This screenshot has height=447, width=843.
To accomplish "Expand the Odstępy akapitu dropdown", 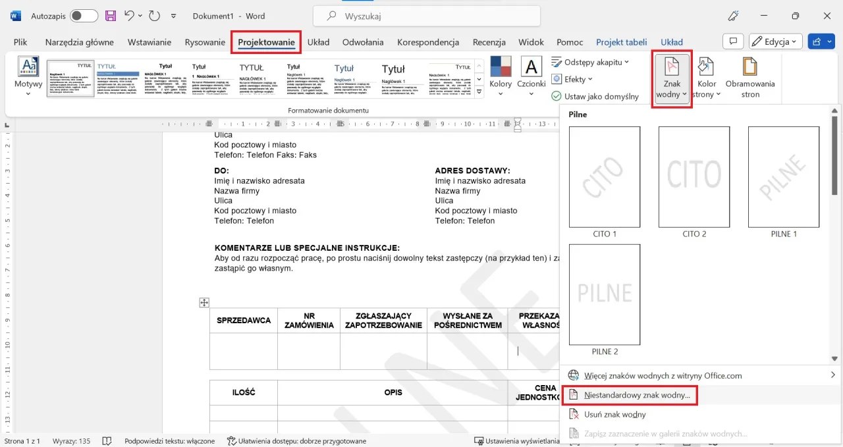I will pyautogui.click(x=590, y=62).
